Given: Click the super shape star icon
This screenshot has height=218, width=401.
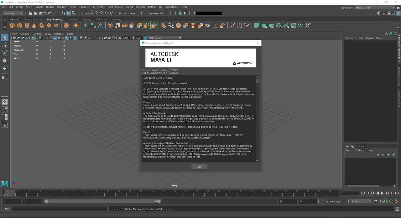Looking at the screenshot, I should coord(76,25).
